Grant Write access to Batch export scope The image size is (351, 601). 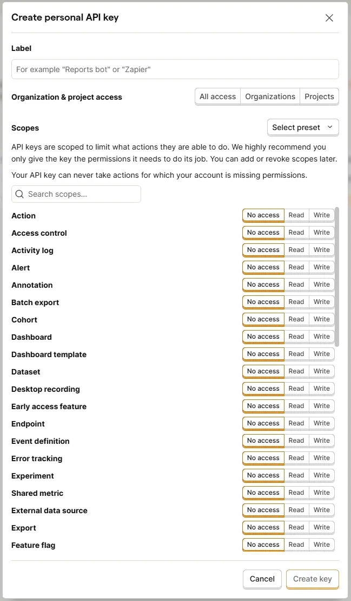(322, 302)
